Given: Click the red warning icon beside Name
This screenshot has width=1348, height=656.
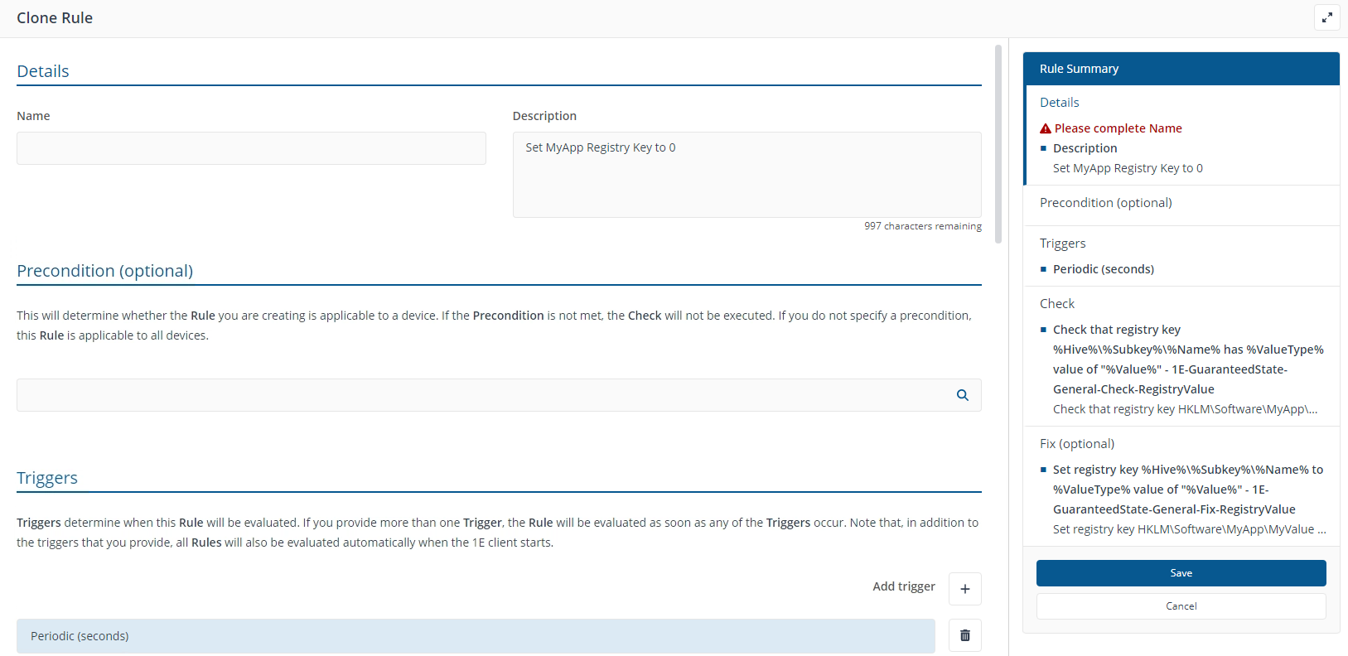Looking at the screenshot, I should click(x=1046, y=128).
